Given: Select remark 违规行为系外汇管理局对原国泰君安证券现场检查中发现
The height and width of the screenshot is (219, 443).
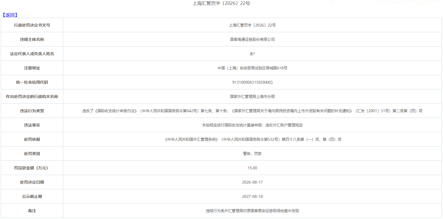Looking at the screenshot, I should point(252,211).
